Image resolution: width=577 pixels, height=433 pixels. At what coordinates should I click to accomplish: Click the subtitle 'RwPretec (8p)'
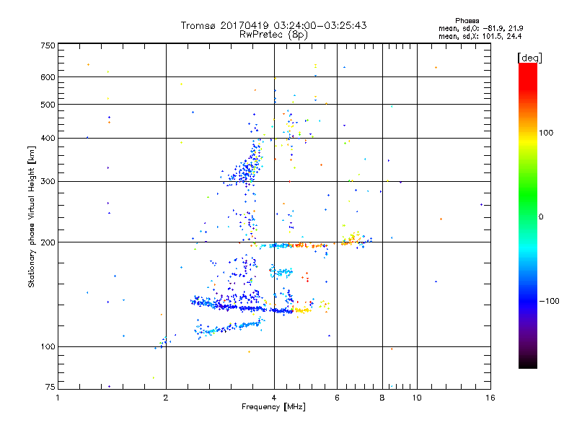(273, 35)
